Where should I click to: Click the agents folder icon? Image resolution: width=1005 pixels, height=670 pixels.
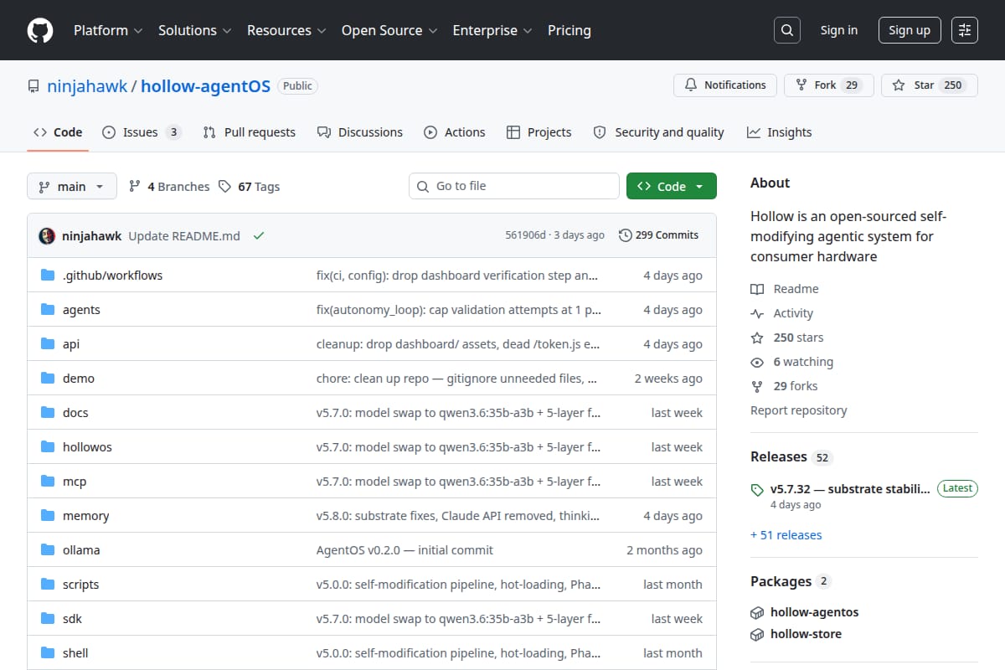(48, 310)
